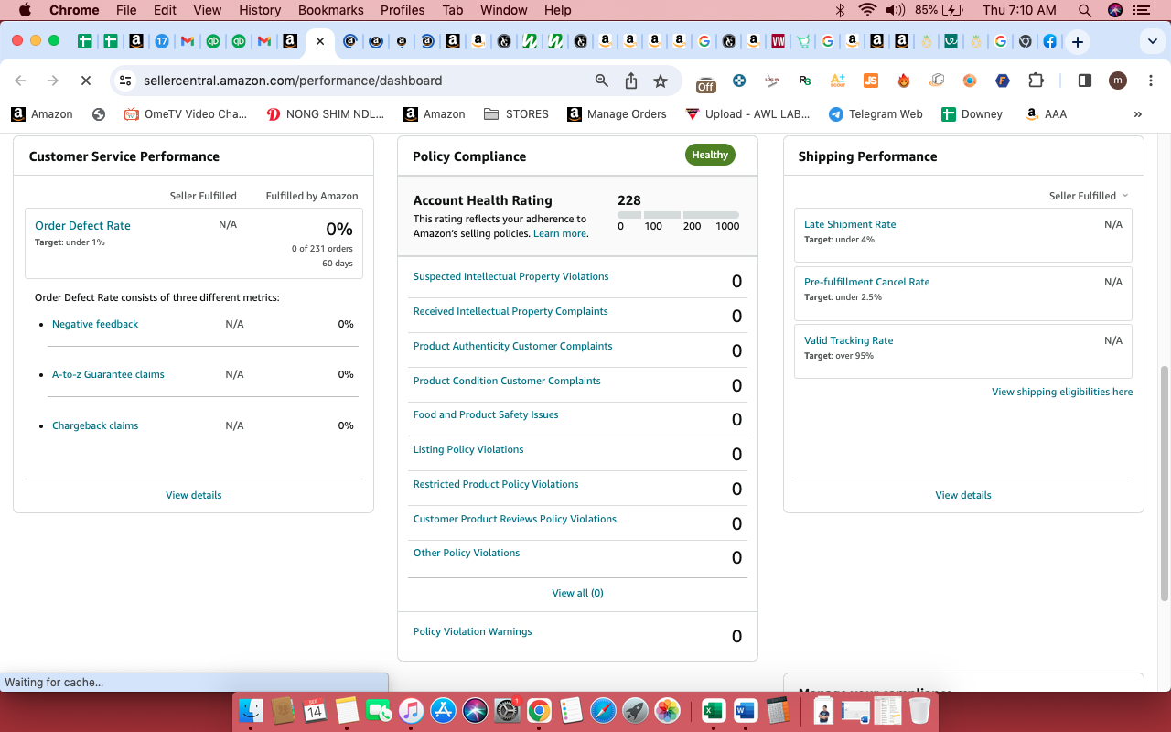Open Launchpad rocket in the dock
The image size is (1171, 732).
[635, 710]
